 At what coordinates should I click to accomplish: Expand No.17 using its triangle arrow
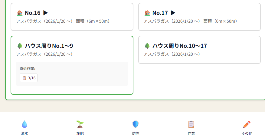tap(173, 13)
